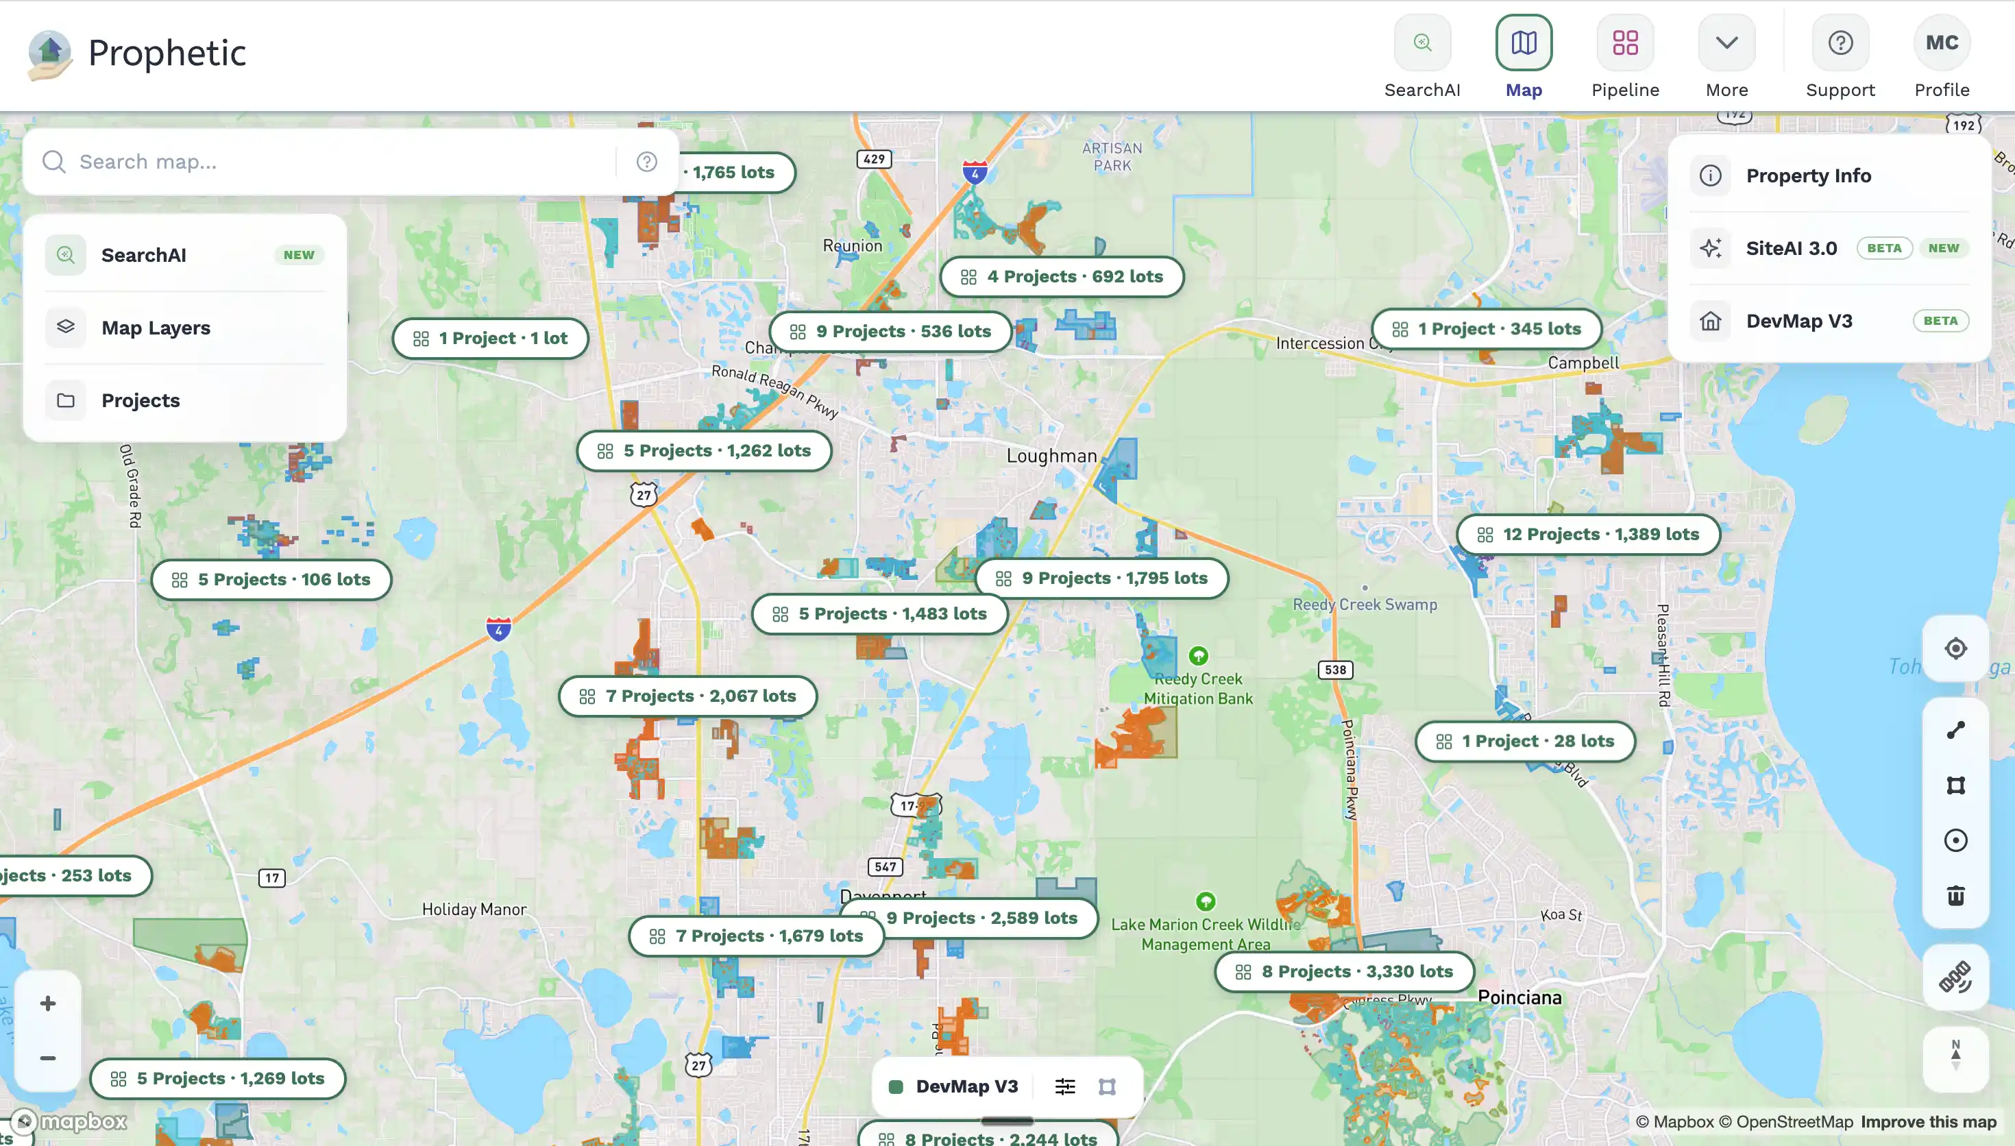Click DevMap V3 bar polygon select icon

pos(1107,1087)
